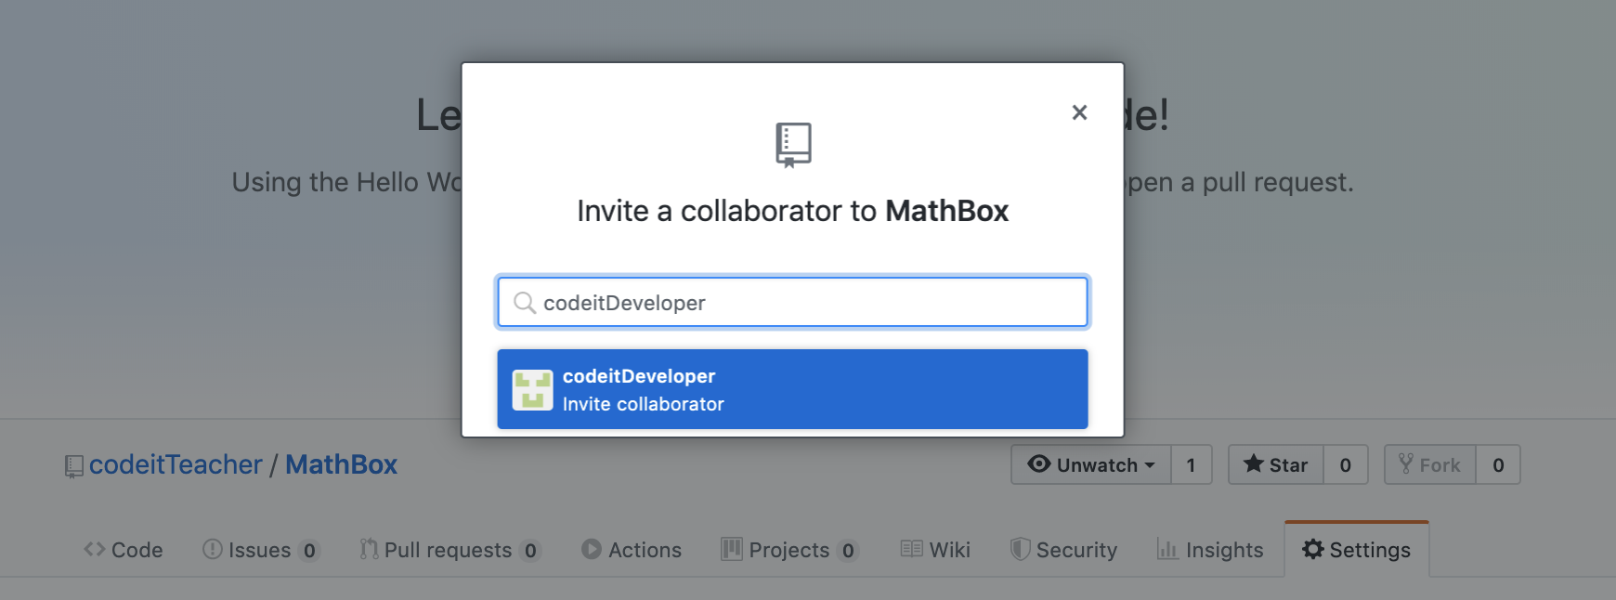The width and height of the screenshot is (1616, 600).
Task: Open the codeitTeacher profile link
Action: tap(176, 464)
